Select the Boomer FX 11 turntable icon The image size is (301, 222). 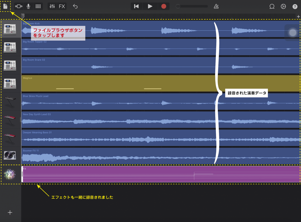point(10,155)
